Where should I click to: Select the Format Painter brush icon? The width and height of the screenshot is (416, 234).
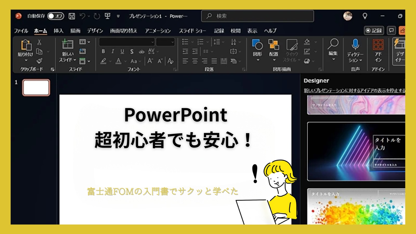(39, 61)
